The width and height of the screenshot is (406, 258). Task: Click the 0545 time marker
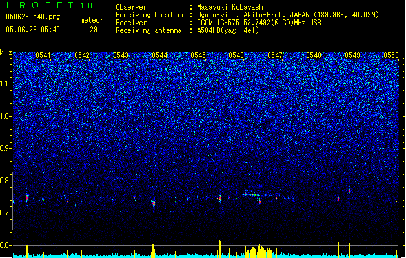click(198, 55)
